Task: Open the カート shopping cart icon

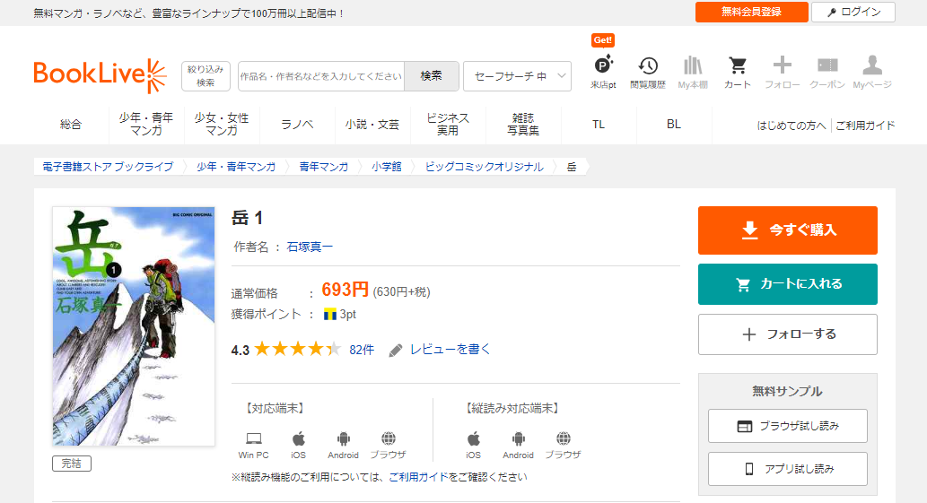Action: [738, 70]
